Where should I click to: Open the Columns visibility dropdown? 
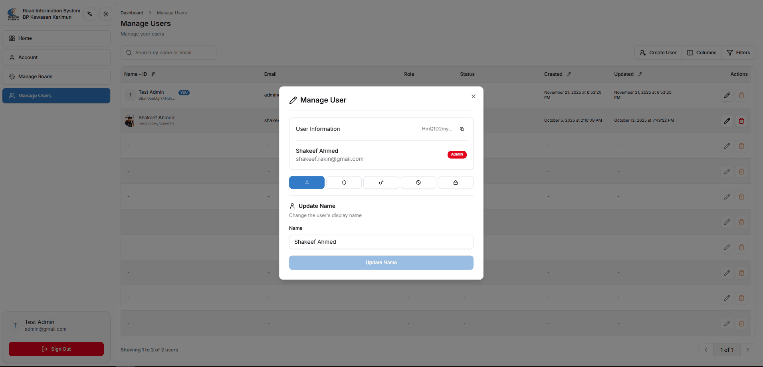pos(702,52)
